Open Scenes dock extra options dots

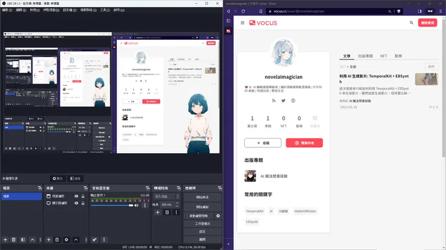tap(40, 240)
